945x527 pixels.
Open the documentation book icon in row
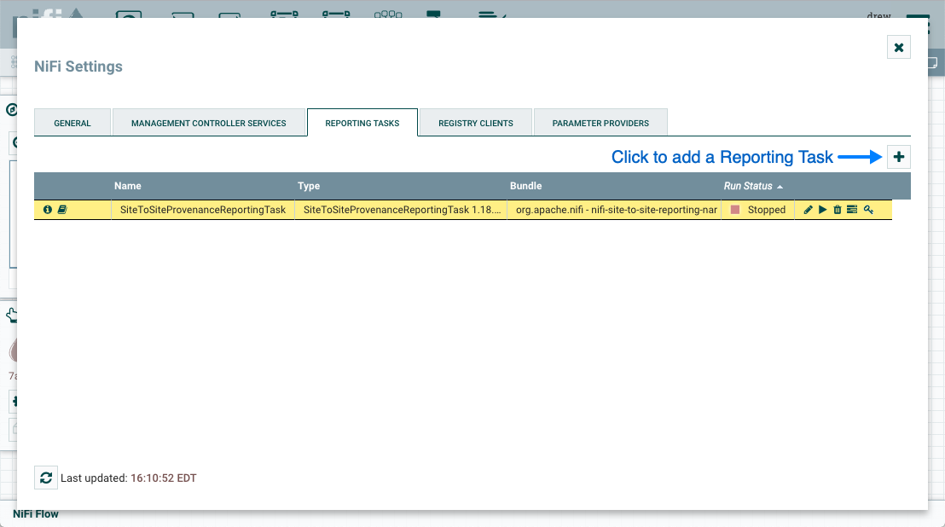62,210
